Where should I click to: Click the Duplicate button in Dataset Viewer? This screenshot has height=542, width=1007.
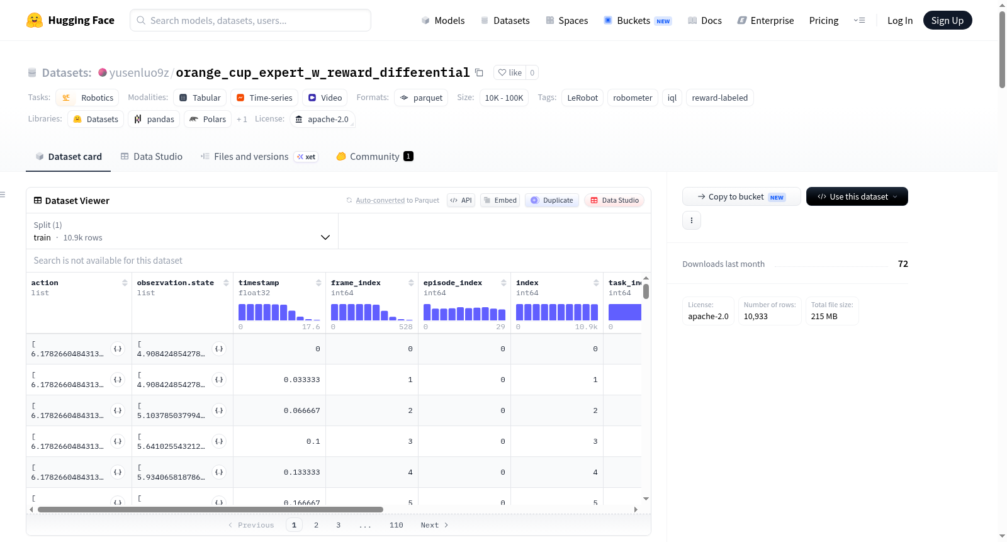(x=552, y=200)
